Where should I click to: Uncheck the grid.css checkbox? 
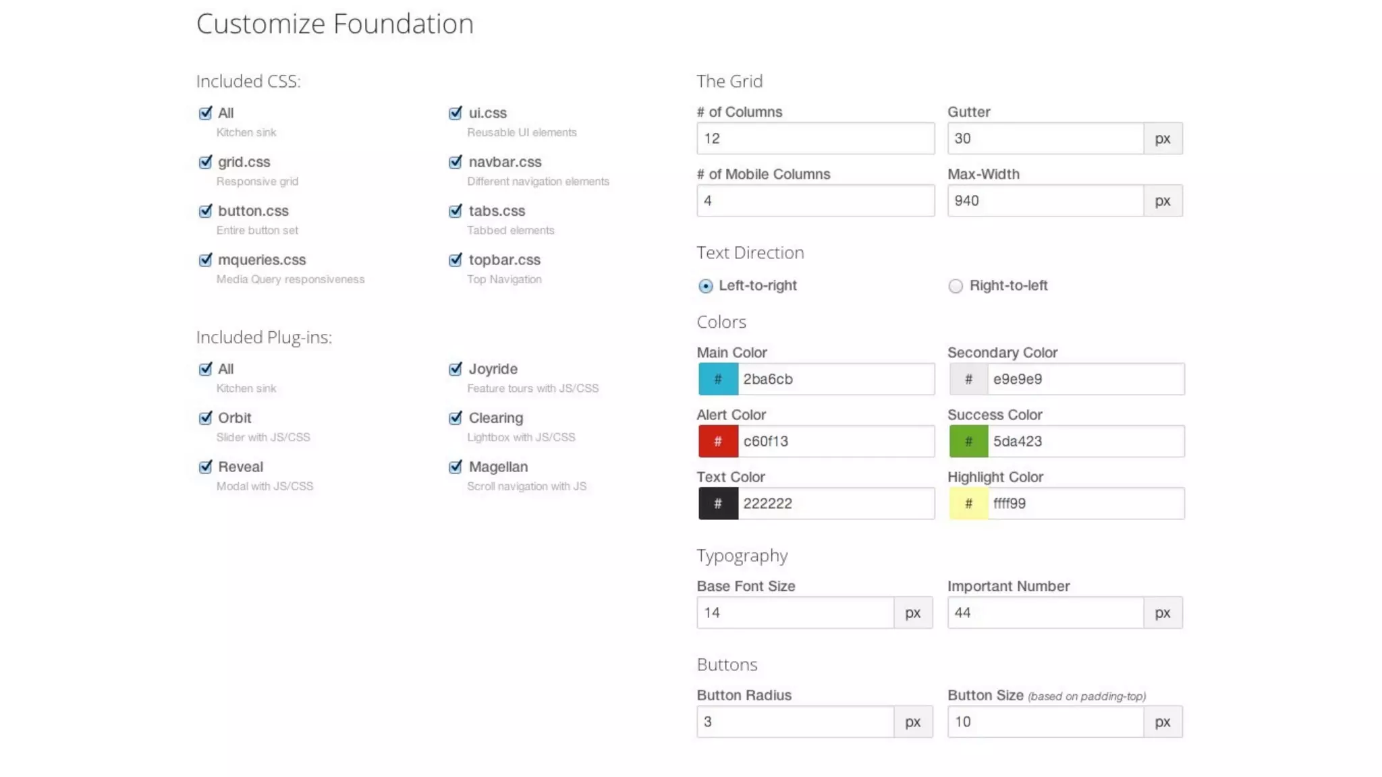205,162
